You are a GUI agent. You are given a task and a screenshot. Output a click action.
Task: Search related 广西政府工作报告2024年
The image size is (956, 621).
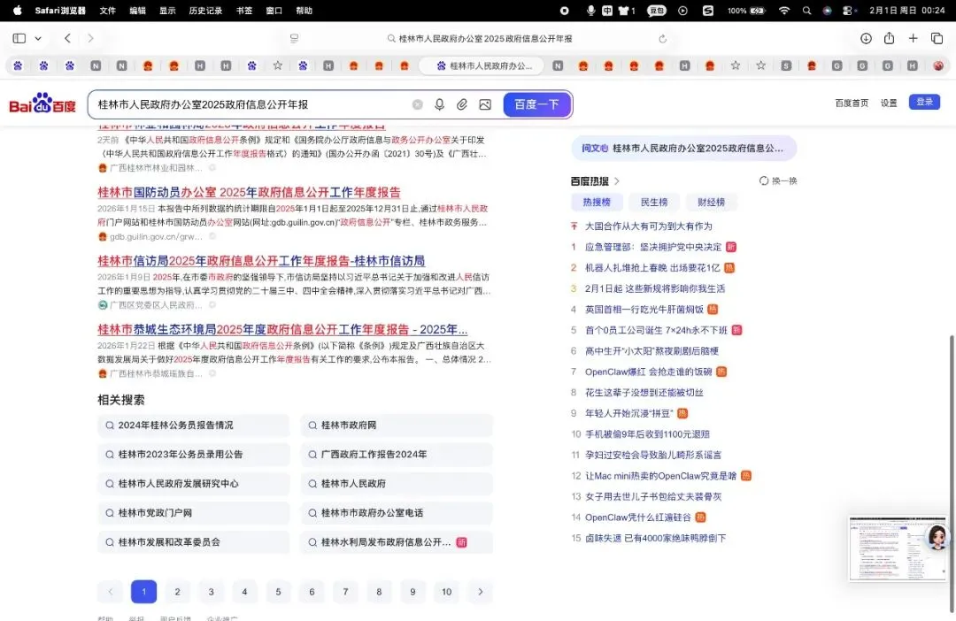tap(397, 455)
